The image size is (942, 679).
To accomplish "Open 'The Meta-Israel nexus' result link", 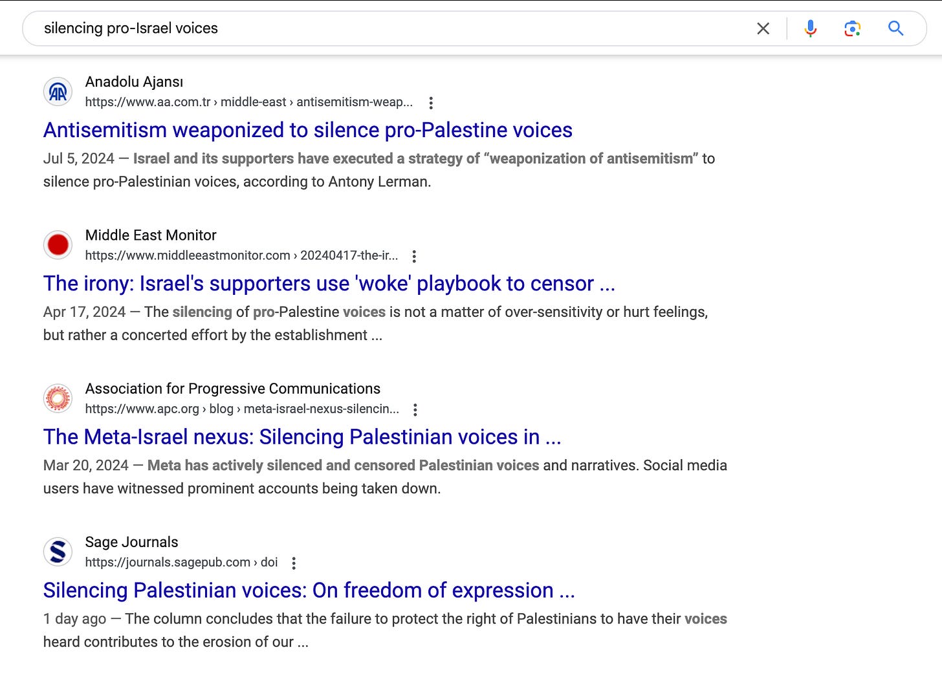I will point(302,436).
